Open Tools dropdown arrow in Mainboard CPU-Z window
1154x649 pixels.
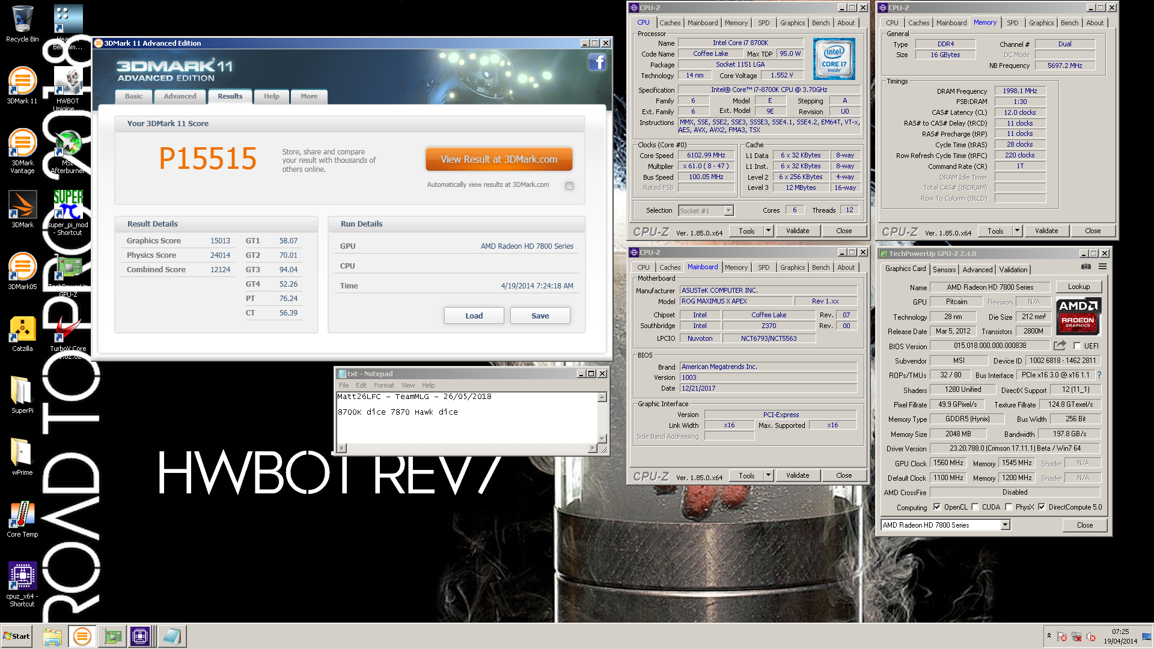[x=768, y=475]
